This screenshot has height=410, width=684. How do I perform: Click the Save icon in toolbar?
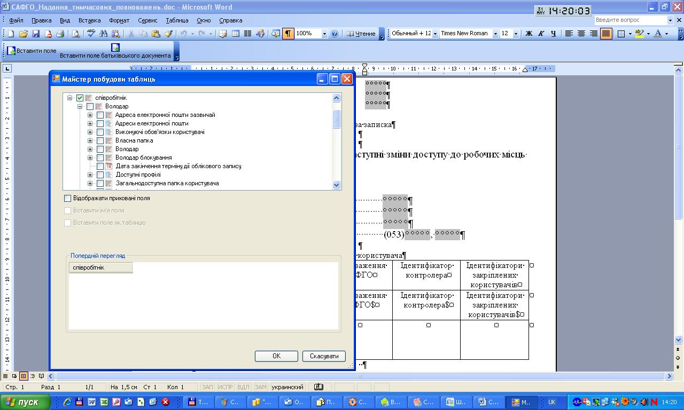point(36,34)
